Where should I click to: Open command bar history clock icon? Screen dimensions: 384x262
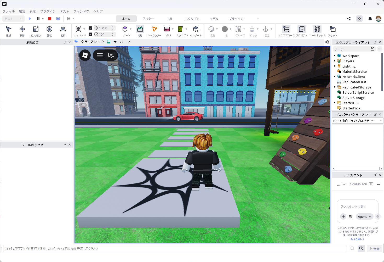point(361,248)
